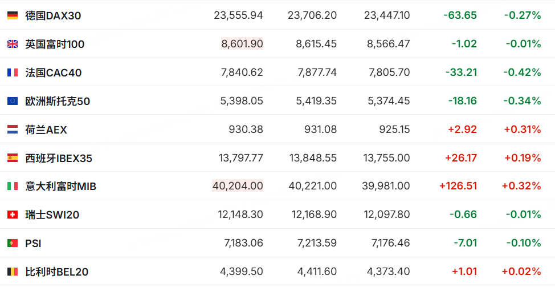Screen dimensions: 555x287
Task: Open the 西班牙IBEX35 index link
Action: (59, 158)
